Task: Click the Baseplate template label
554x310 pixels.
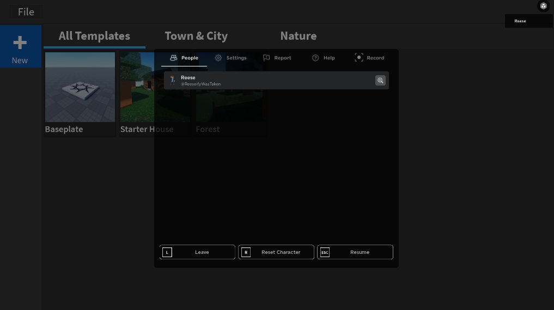Action: click(64, 129)
